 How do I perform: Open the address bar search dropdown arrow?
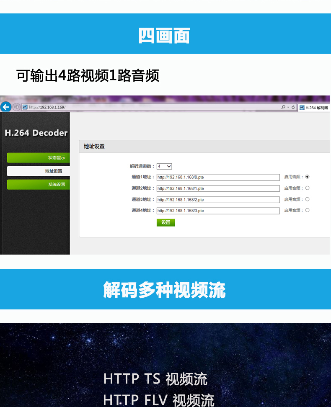(x=288, y=108)
